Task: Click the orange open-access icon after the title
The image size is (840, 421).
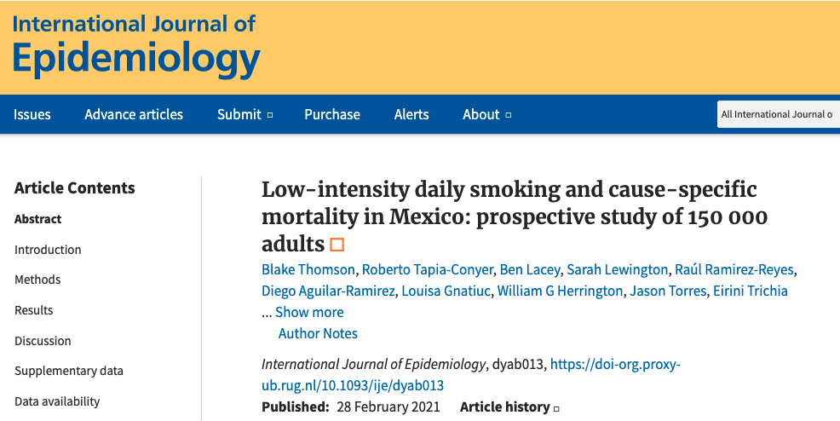Action: (x=337, y=245)
